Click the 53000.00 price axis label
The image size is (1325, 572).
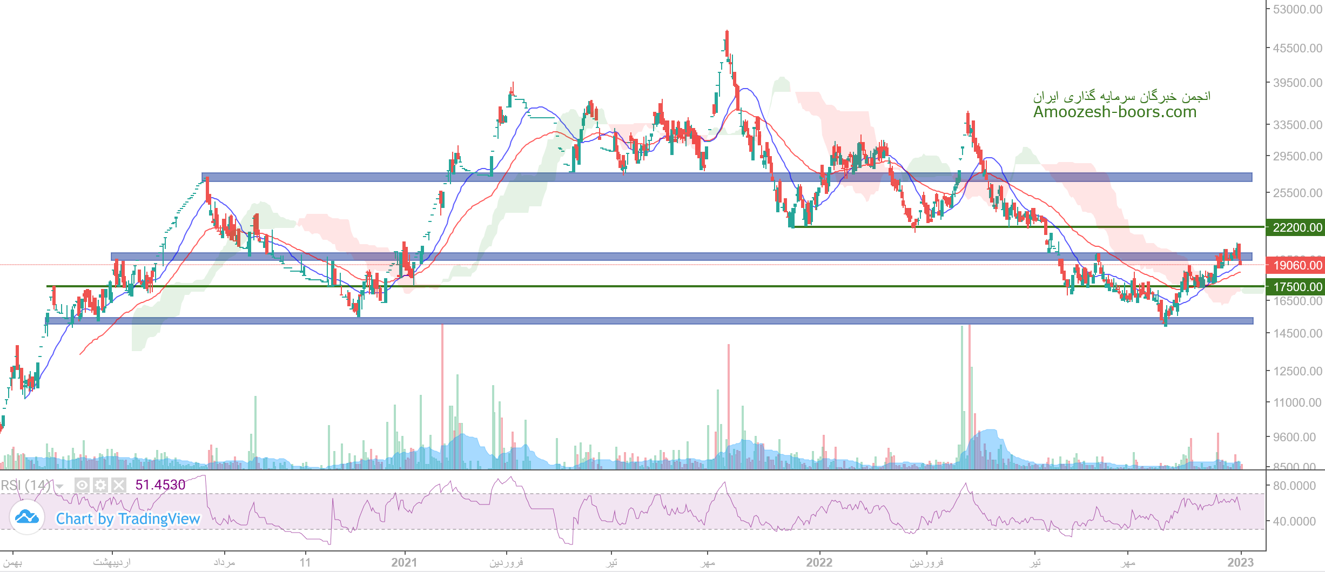(1297, 10)
